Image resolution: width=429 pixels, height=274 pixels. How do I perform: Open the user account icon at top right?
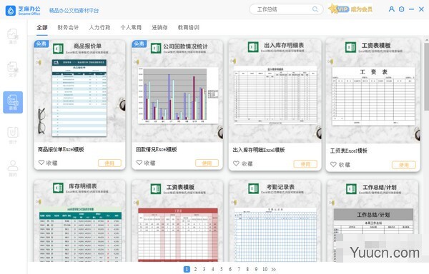click(392, 9)
